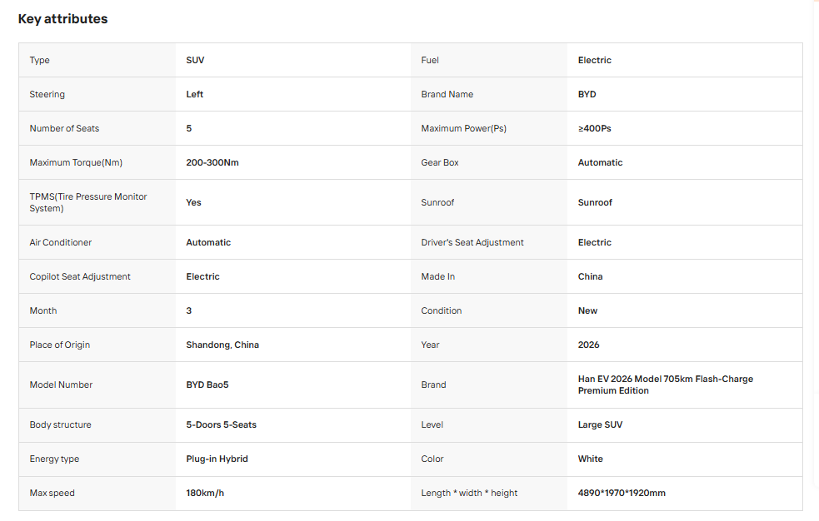Select the SUV type value

tap(195, 60)
